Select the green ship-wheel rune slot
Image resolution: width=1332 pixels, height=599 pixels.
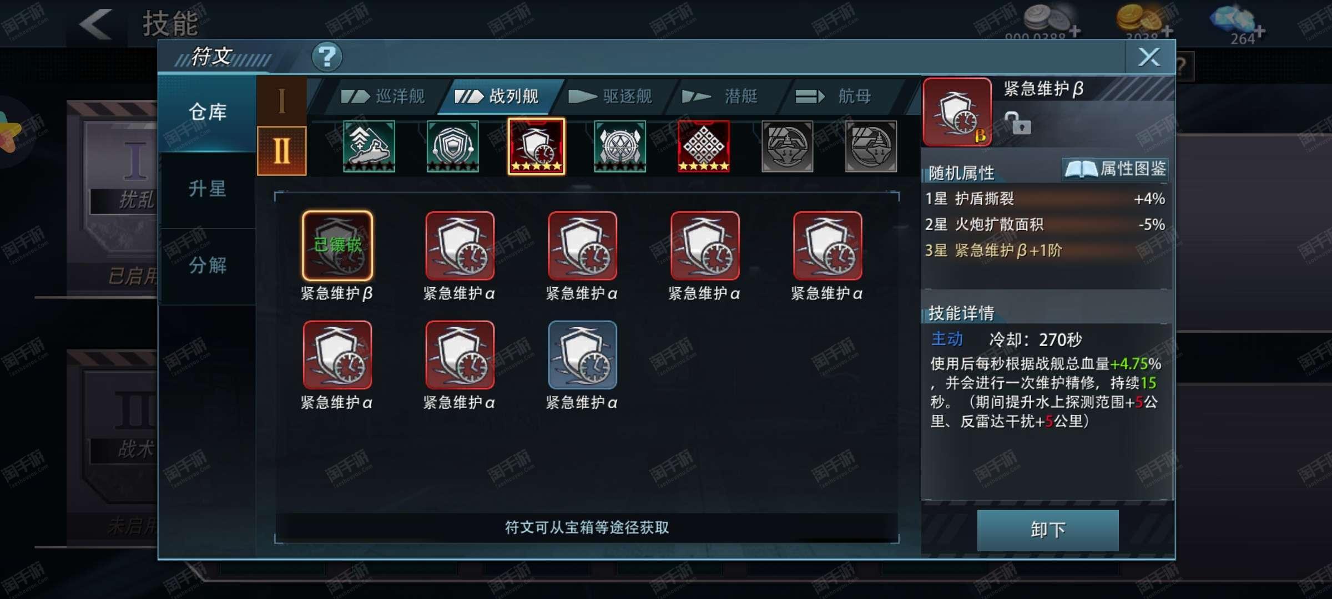620,146
